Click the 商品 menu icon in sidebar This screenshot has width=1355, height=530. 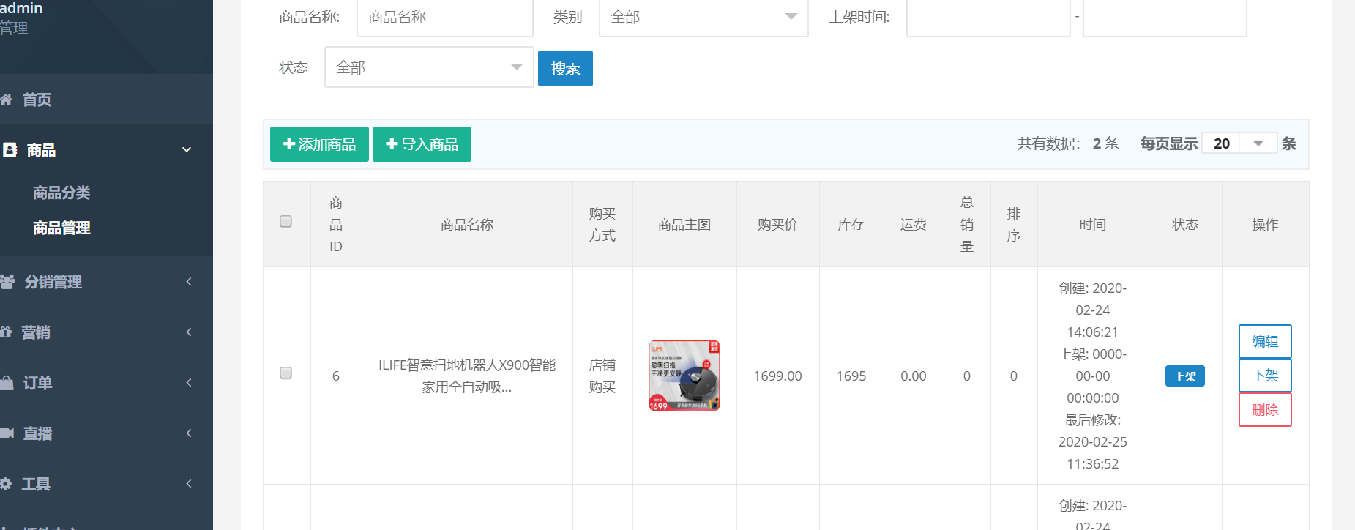10,150
